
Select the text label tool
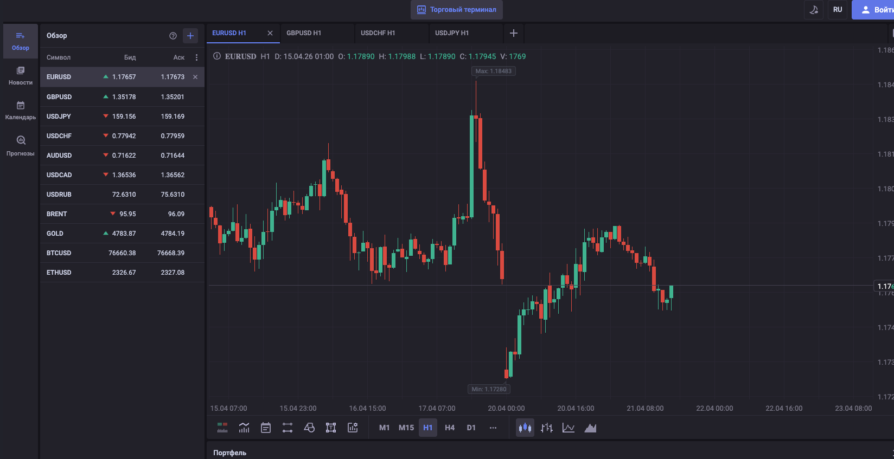click(331, 428)
